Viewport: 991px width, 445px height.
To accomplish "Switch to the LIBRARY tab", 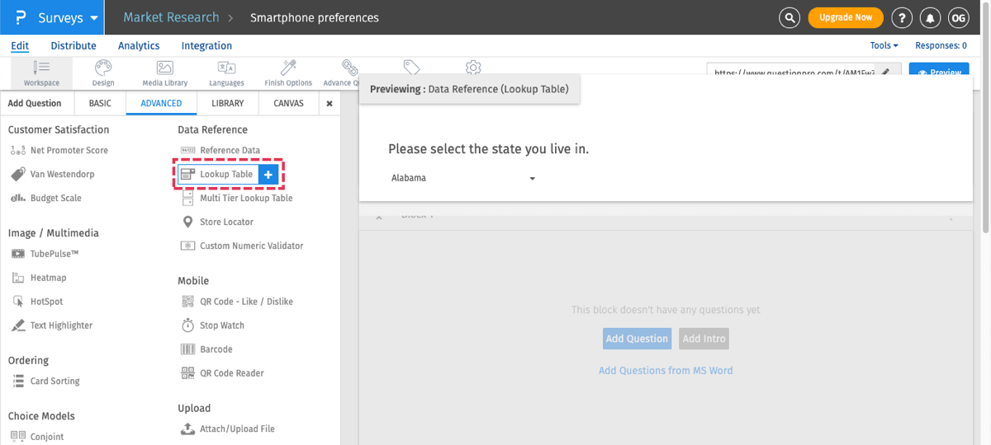I will [227, 104].
